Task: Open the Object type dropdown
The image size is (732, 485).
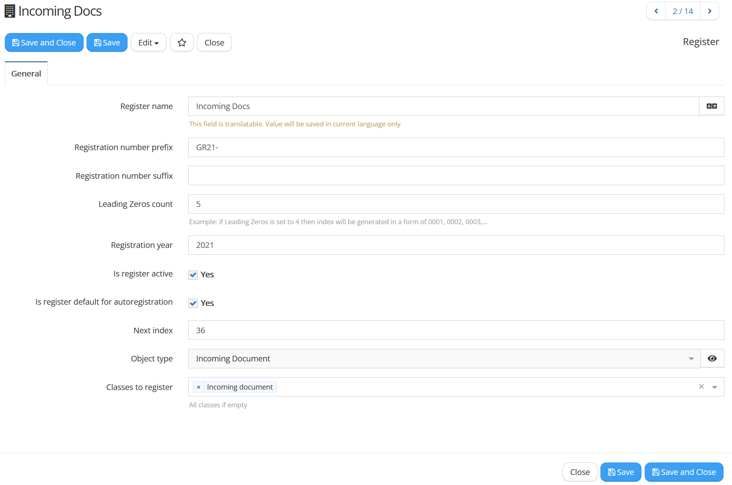Action: tap(691, 358)
